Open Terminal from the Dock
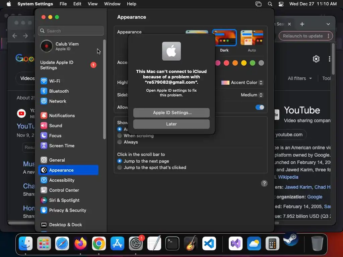The image size is (343, 257). point(173,244)
